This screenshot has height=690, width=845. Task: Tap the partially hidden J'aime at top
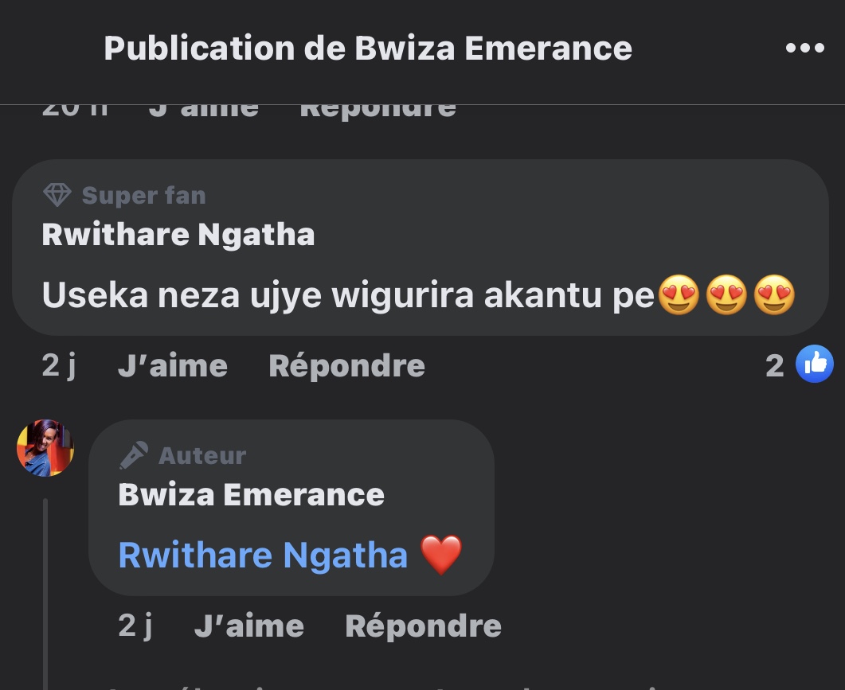point(204,111)
